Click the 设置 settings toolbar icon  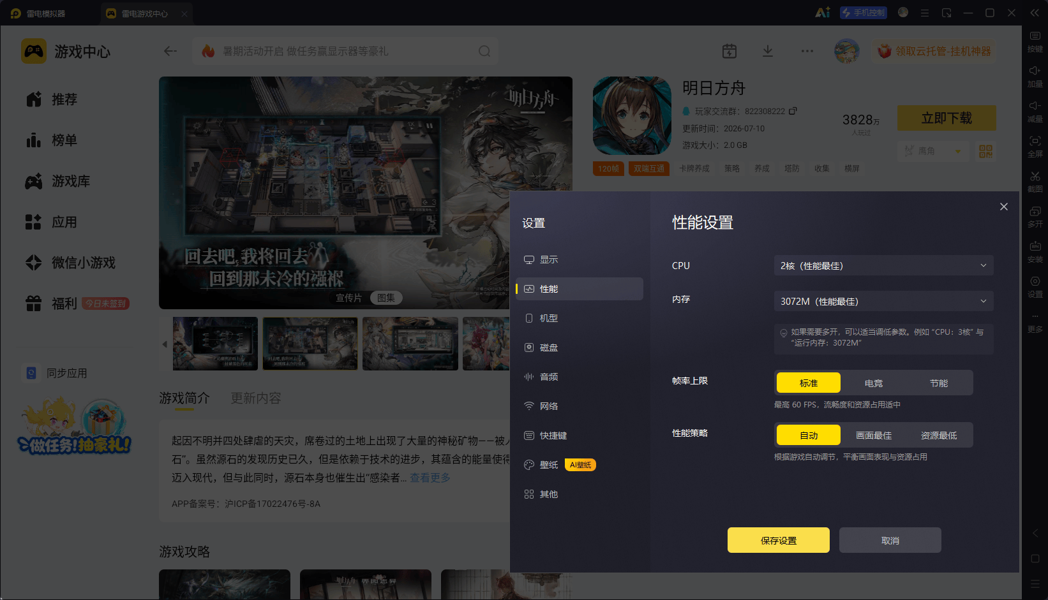click(1035, 287)
